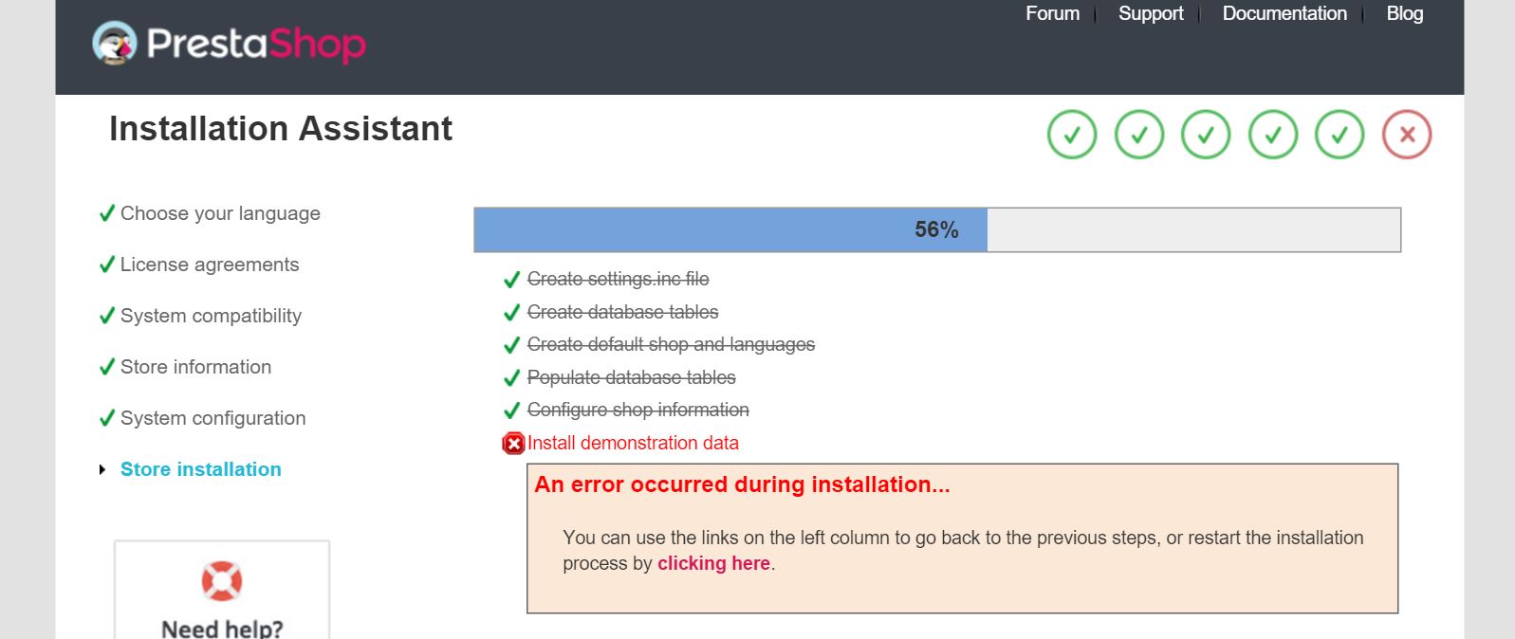Click the red error icon beside Install demonstration data
Image resolution: width=1515 pixels, height=639 pixels.
(513, 443)
